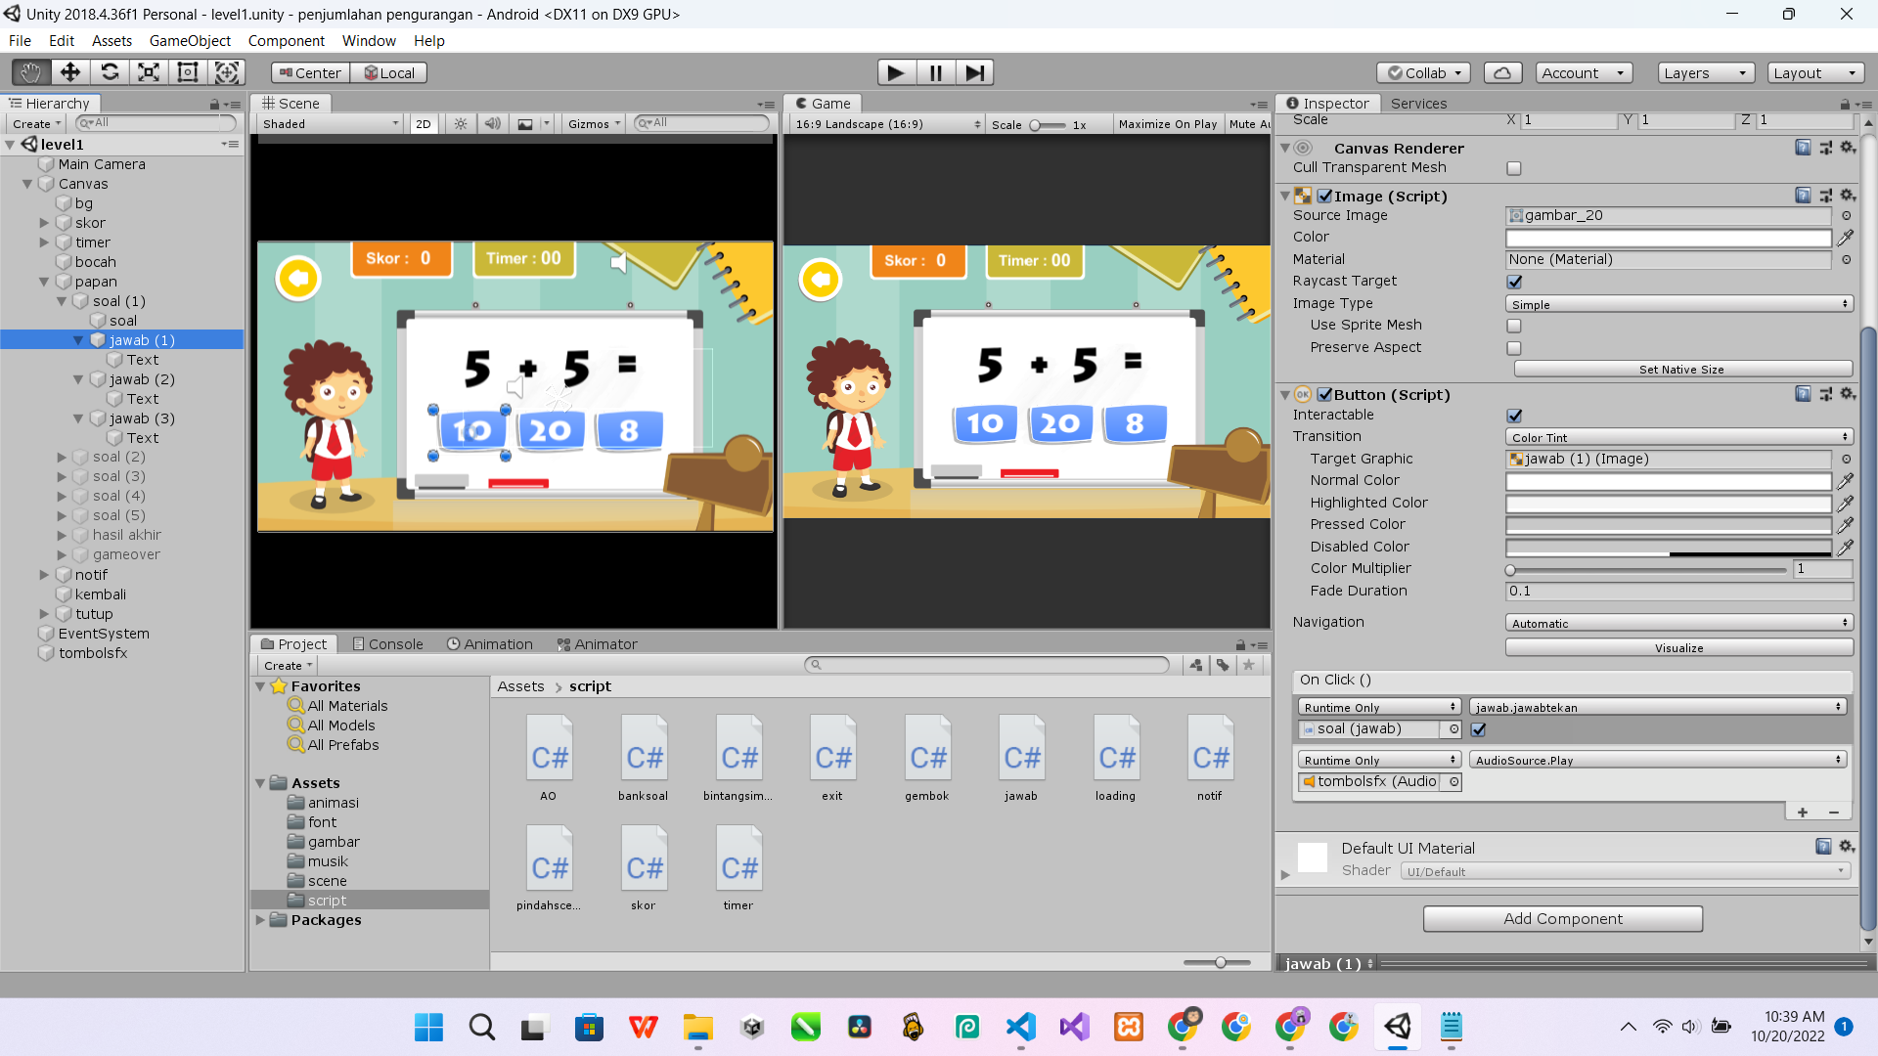
Task: Select the Rotate tool
Action: click(x=110, y=72)
